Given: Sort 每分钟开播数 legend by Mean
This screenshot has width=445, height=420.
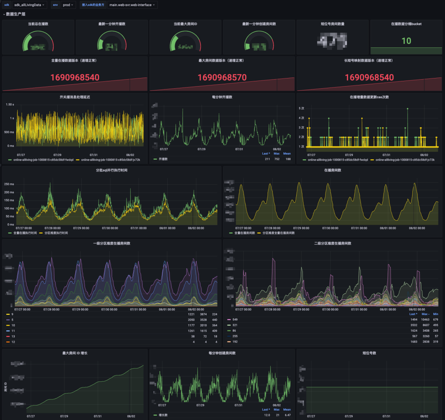Looking at the screenshot, I should pyautogui.click(x=287, y=153).
